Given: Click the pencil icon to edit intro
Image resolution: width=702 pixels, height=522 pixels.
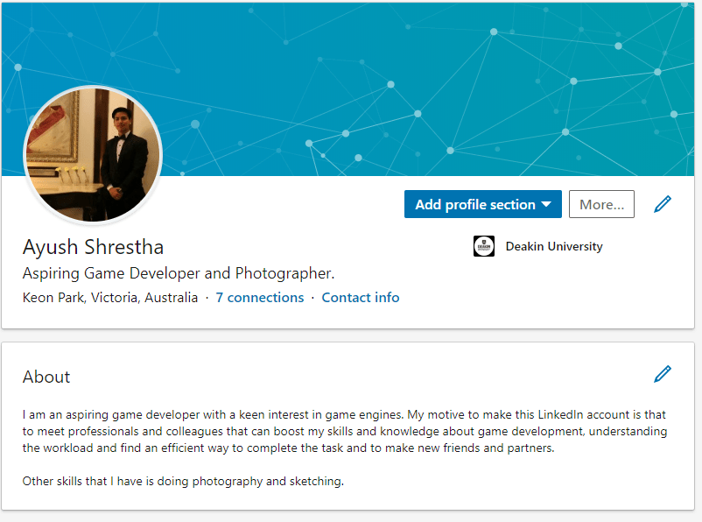Looking at the screenshot, I should pos(663,204).
